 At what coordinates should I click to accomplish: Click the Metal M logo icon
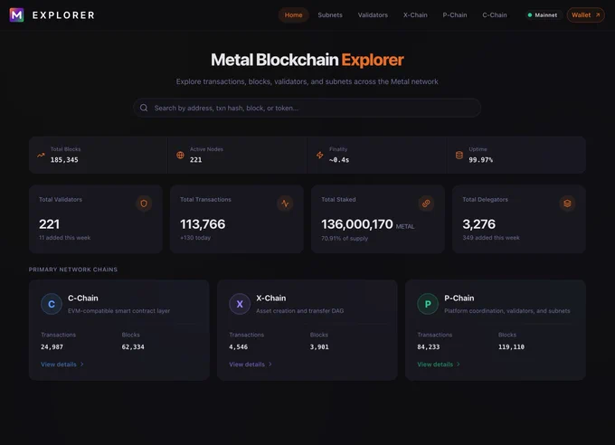(16, 14)
